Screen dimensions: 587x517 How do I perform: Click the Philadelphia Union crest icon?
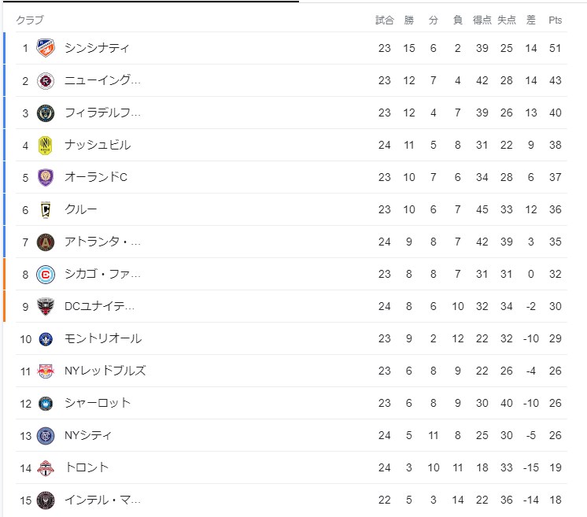click(x=46, y=113)
